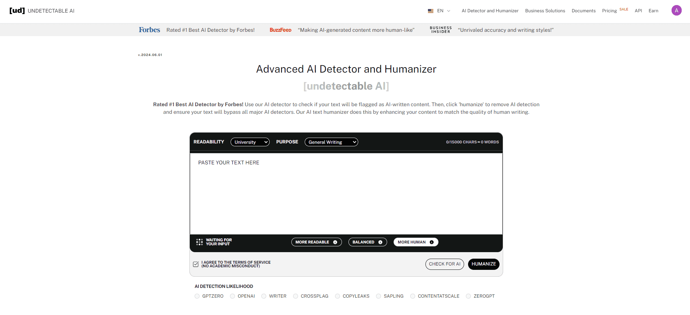Go to Business Solutions in navigation
Viewport: 690px width, 315px height.
(x=545, y=11)
